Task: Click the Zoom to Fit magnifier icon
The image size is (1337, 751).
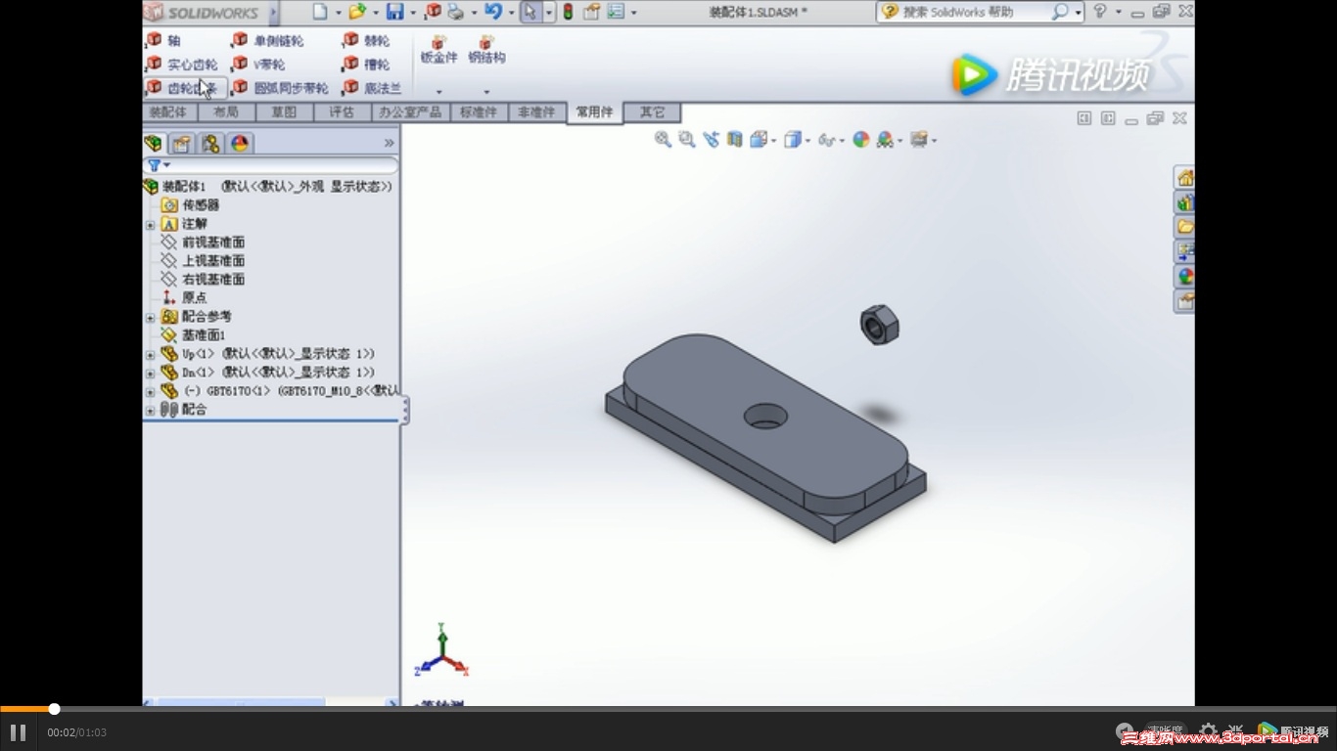Action: pos(663,140)
